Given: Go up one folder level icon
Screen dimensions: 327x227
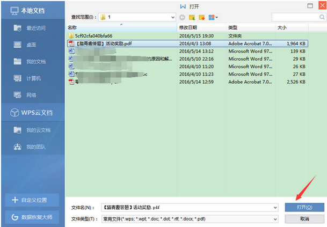Looking at the screenshot, I should [x=192, y=17].
